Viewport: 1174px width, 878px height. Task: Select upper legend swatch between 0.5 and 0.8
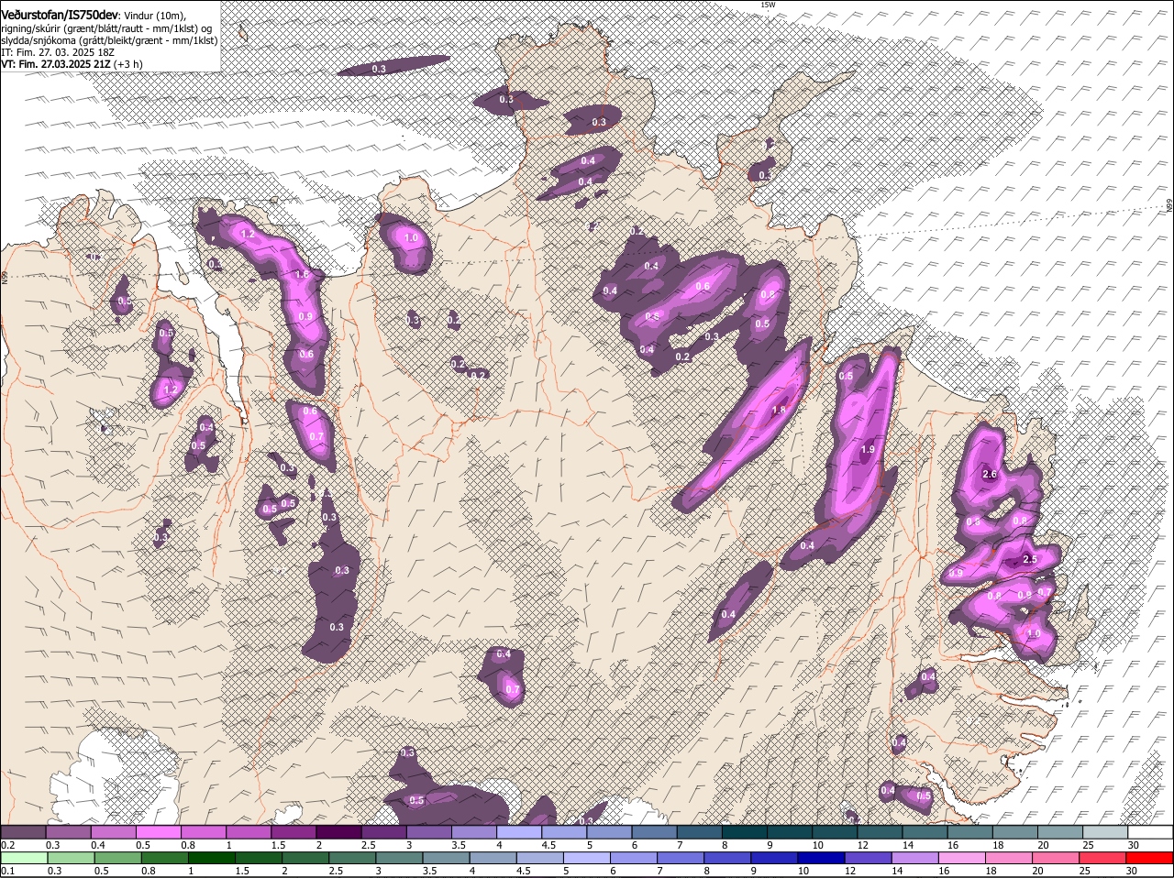(x=158, y=832)
